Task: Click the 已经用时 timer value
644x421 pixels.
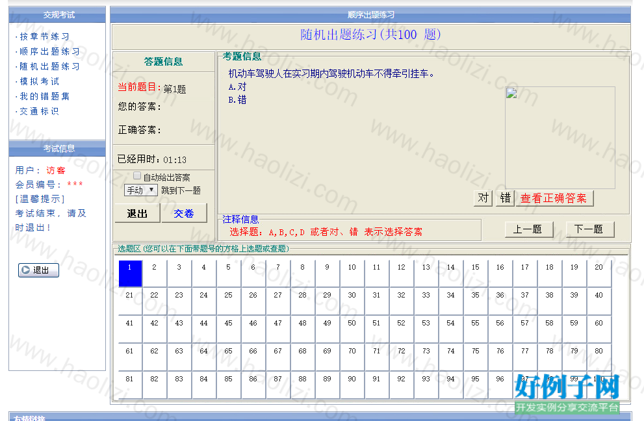Action: [175, 160]
